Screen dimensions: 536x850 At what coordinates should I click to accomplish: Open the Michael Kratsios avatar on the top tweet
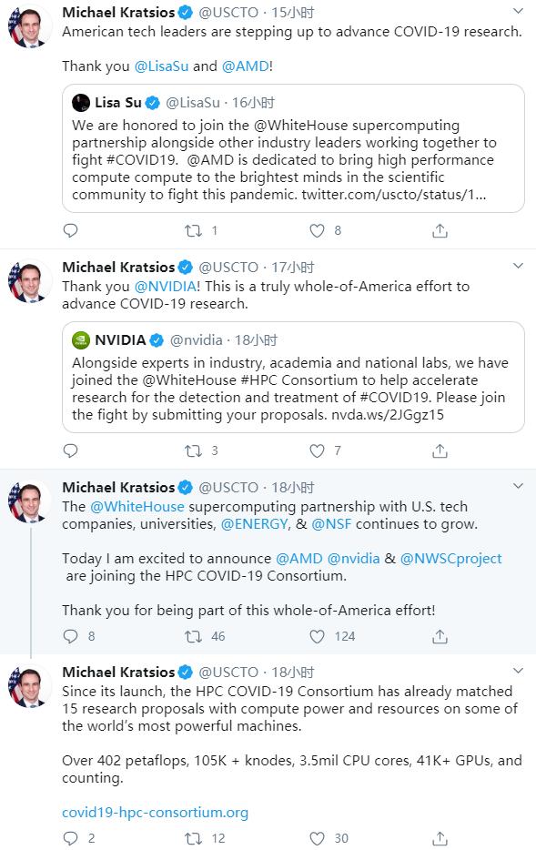tap(30, 26)
